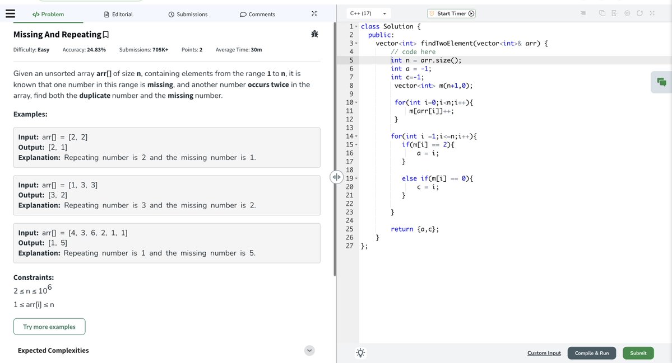This screenshot has width=672, height=363.
Task: Click 'int c=-1;' on line 7
Action: click(x=407, y=77)
